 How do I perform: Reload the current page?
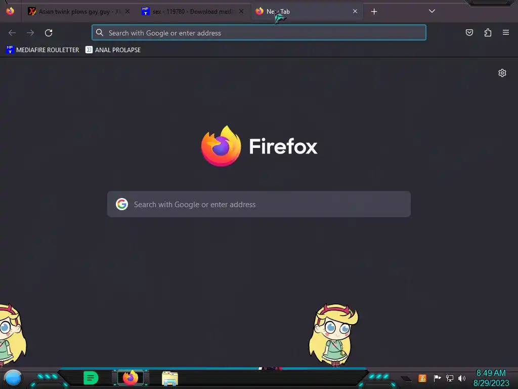point(49,33)
